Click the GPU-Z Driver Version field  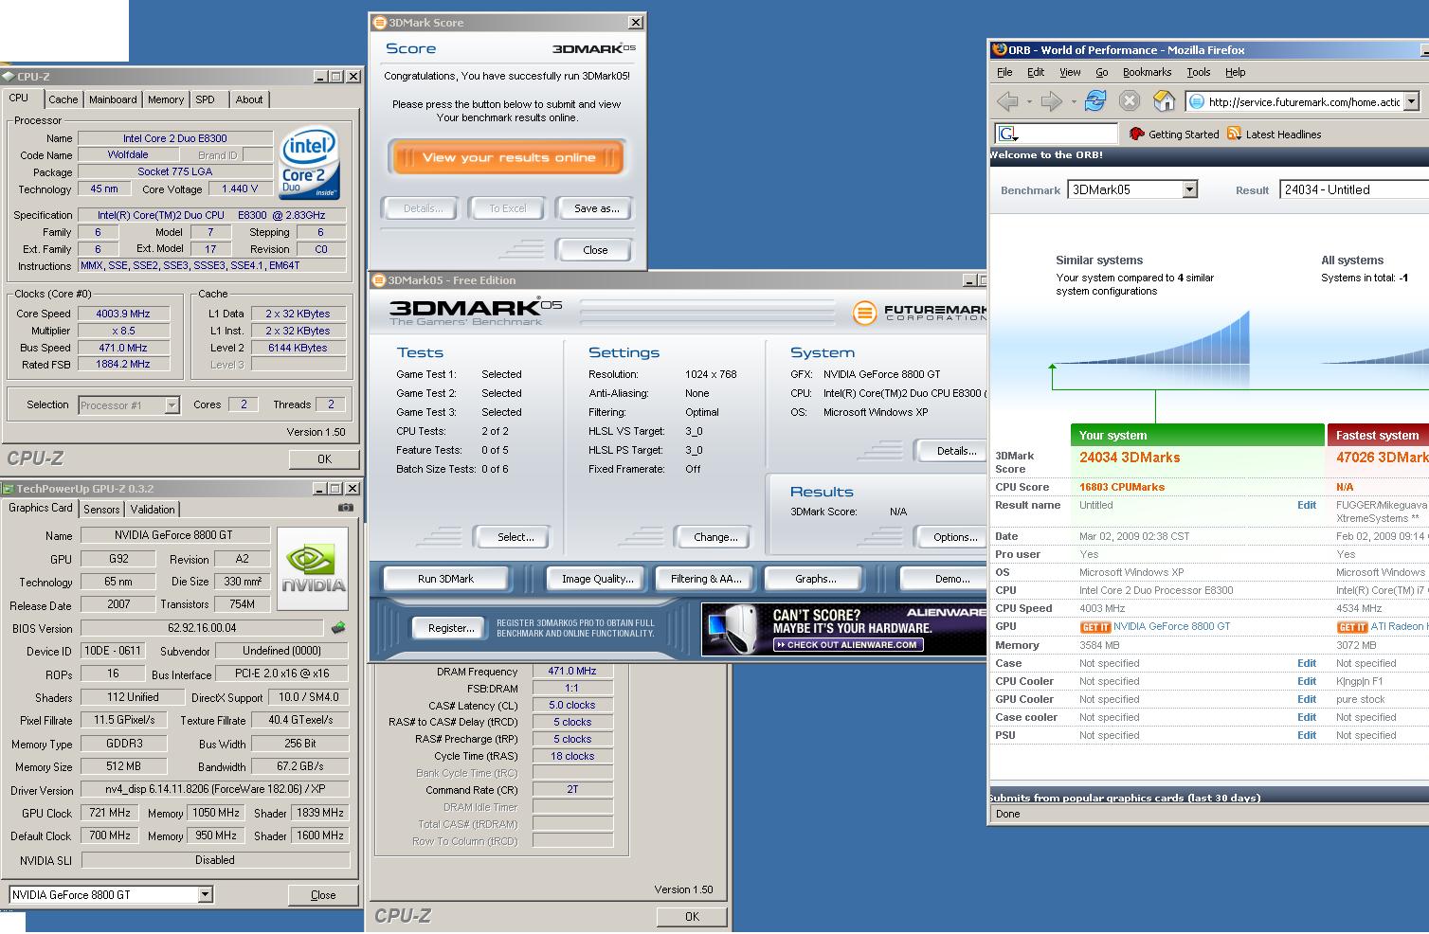215,789
